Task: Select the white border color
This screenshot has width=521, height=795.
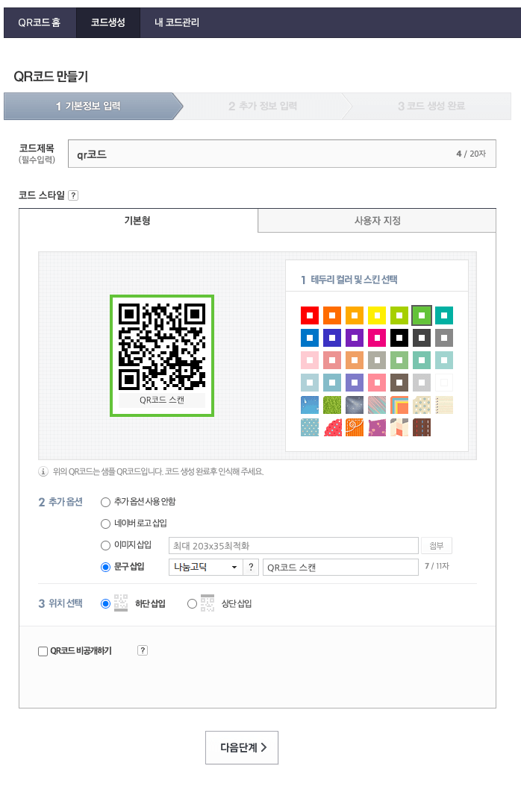Action: (x=444, y=383)
